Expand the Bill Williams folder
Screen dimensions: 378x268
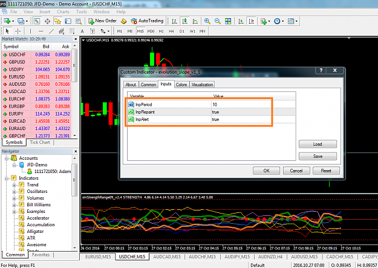tap(14, 205)
